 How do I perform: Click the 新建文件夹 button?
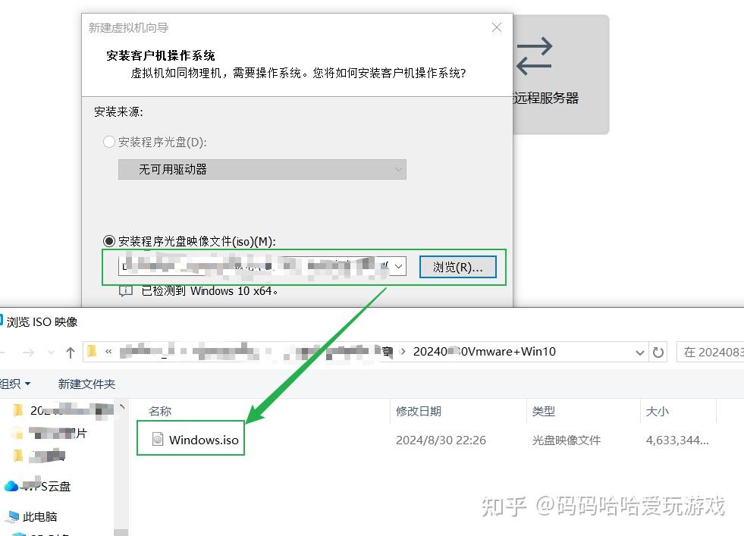click(x=86, y=384)
